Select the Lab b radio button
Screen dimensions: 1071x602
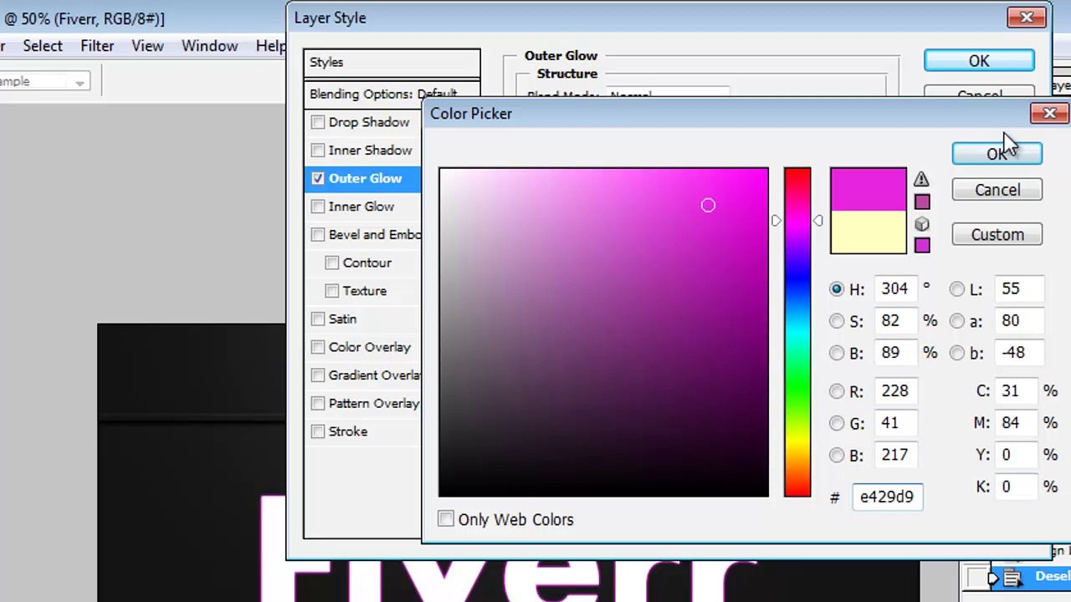coord(957,353)
